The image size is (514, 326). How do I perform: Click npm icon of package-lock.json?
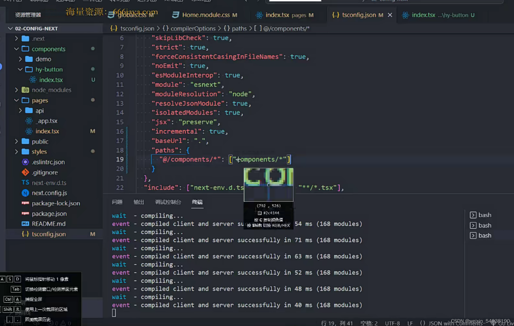tap(25, 203)
